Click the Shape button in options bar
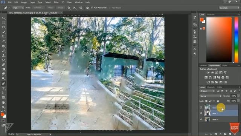Image resolution: width=241 pixels, height=136 pixels. [60, 8]
